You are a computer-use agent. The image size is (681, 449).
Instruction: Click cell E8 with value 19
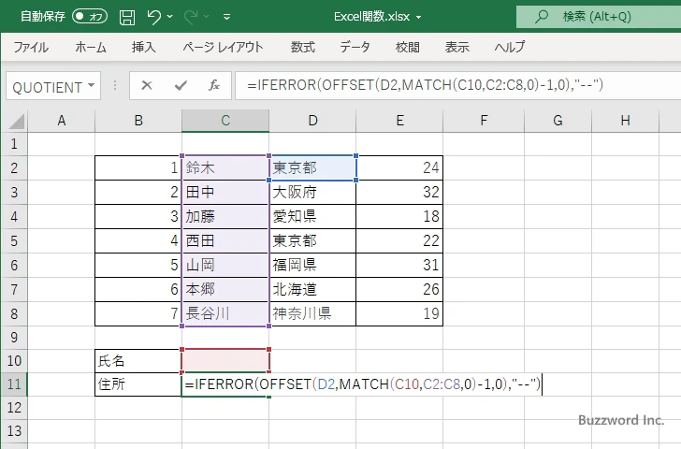click(x=399, y=313)
